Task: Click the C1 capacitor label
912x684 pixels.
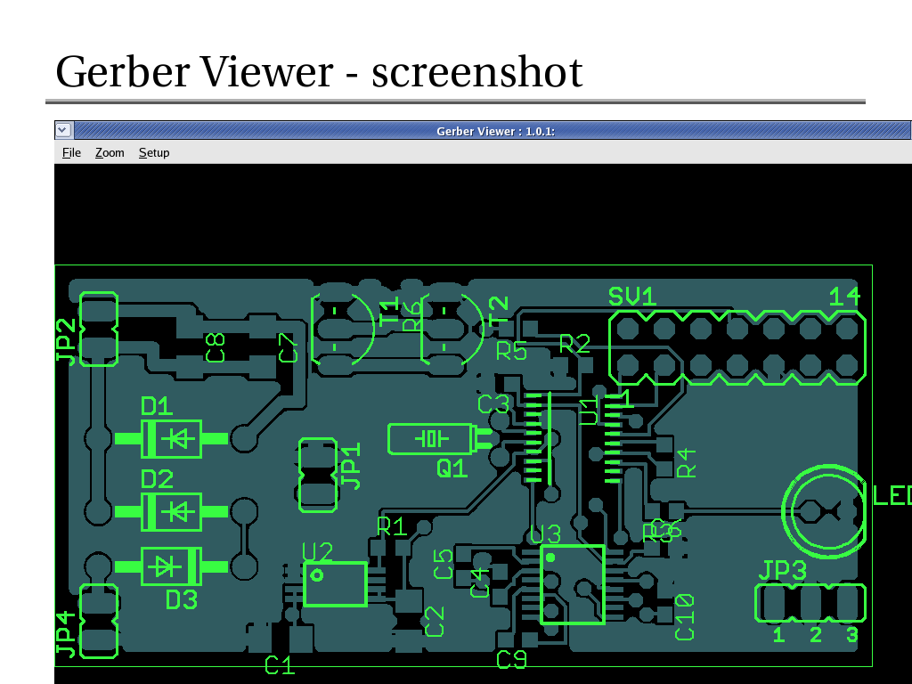Action: click(280, 664)
